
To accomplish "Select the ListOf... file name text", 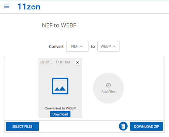I will coord(46,62).
